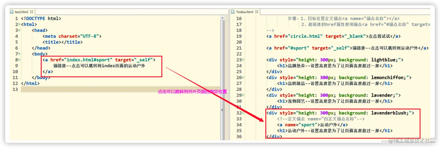Collapse the lavender div fold on line 29
This screenshot has height=148, width=440.
click(x=243, y=95)
